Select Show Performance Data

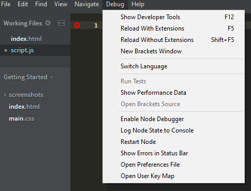173,93
